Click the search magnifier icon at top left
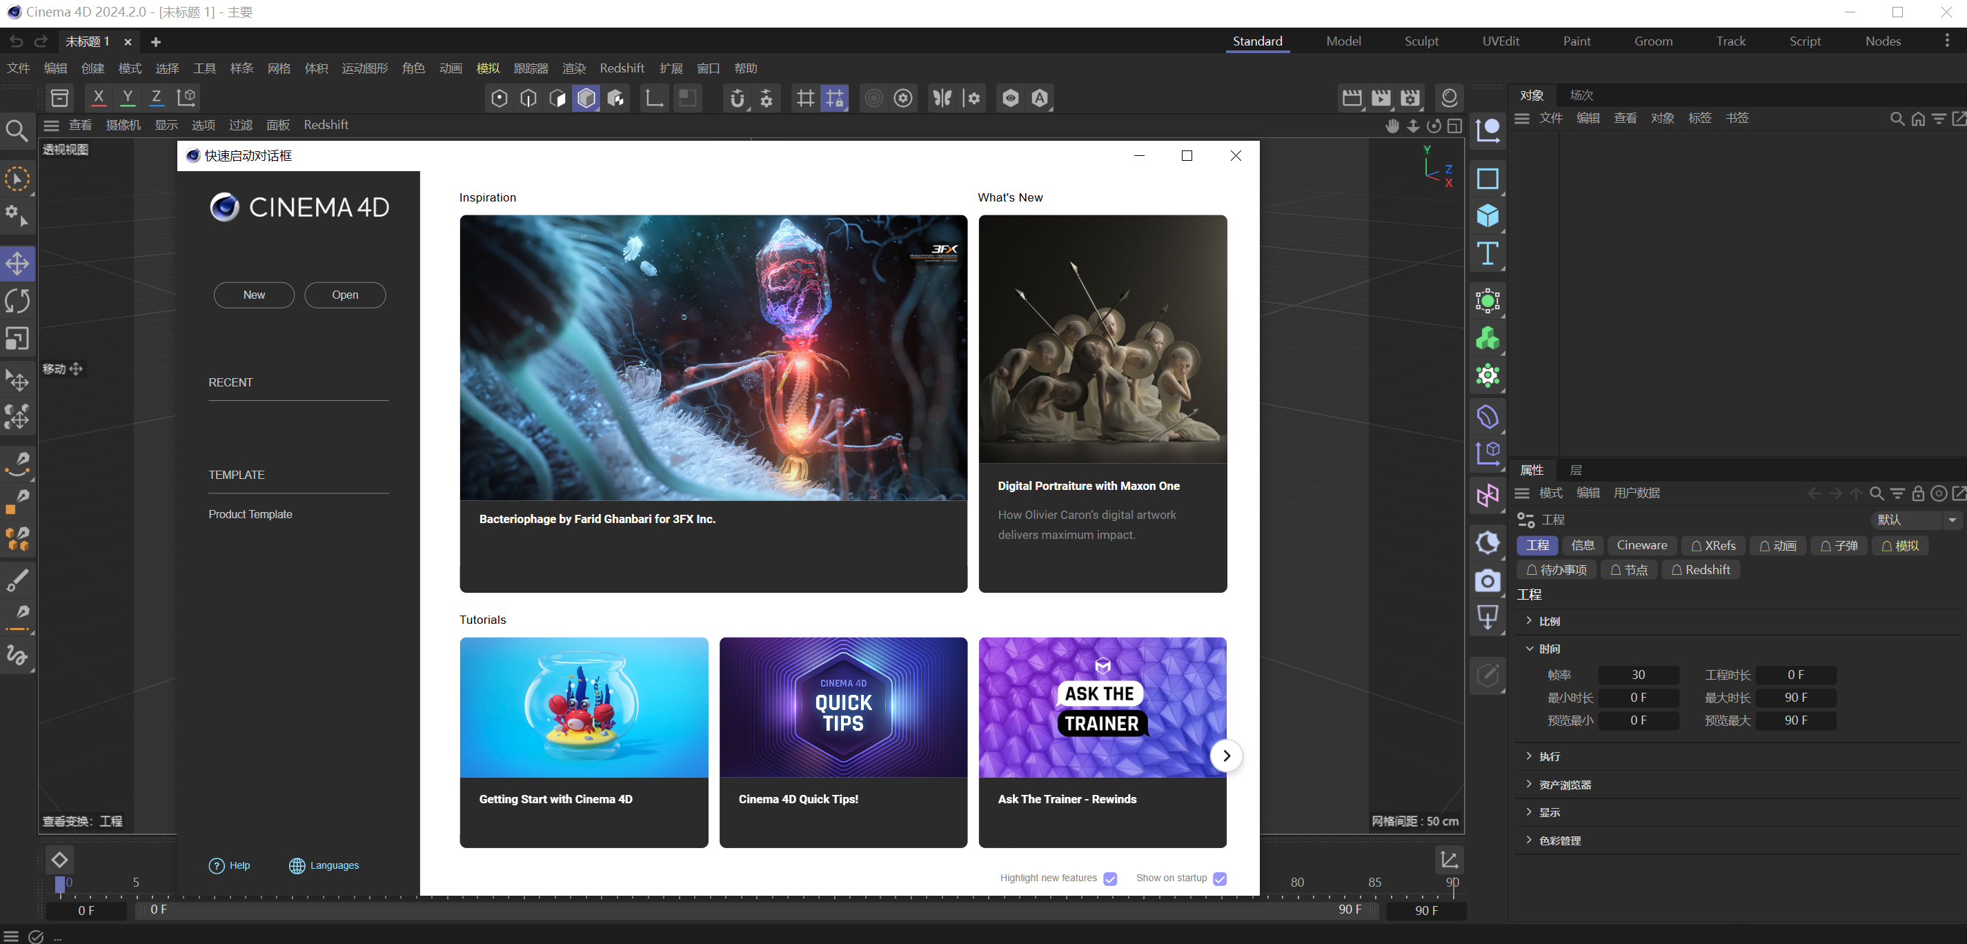 click(x=17, y=130)
